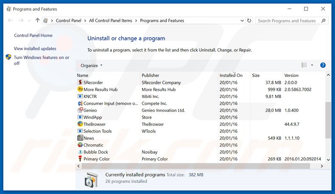
Task: Click the vertical scrollbar up arrow
Action: [x=328, y=75]
